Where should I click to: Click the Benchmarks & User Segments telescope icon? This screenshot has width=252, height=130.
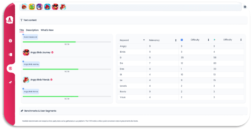[x=22, y=111]
